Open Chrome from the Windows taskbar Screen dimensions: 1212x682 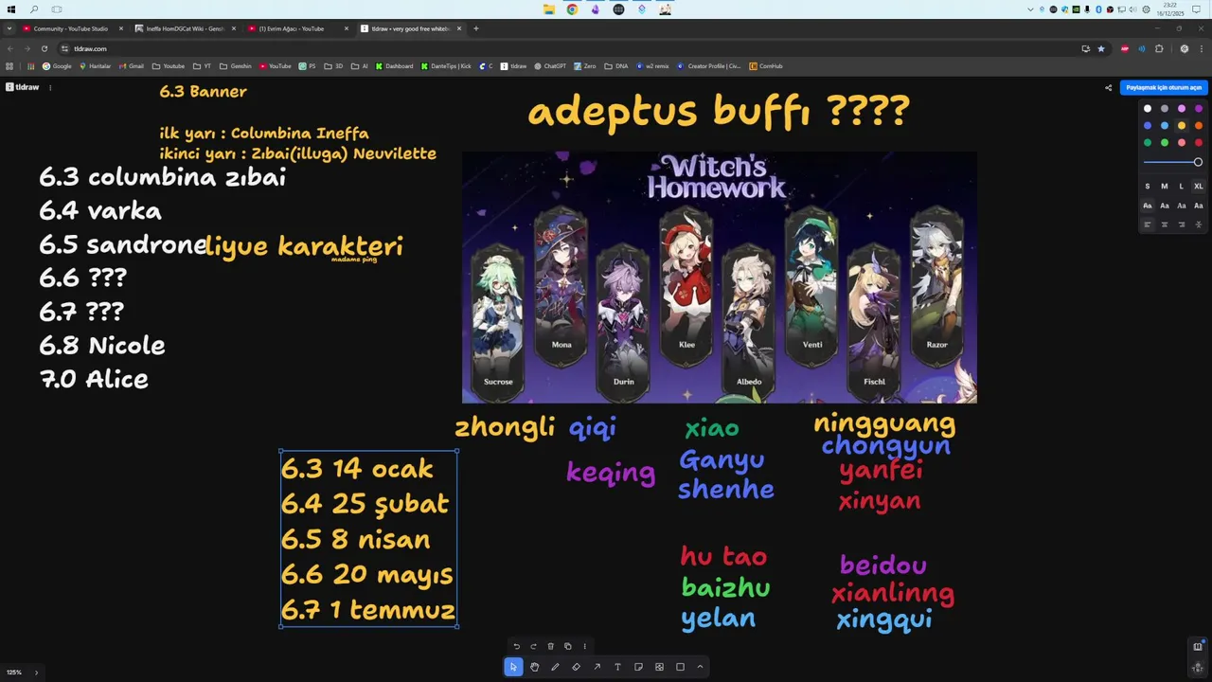coord(572,9)
